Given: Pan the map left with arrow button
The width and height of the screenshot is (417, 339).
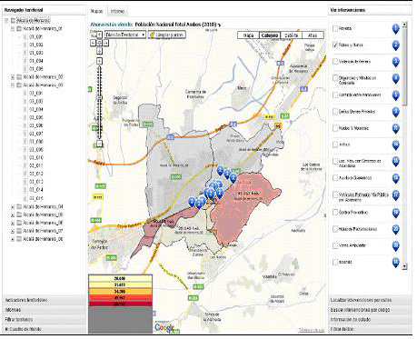Looking at the screenshot, I should (x=94, y=43).
